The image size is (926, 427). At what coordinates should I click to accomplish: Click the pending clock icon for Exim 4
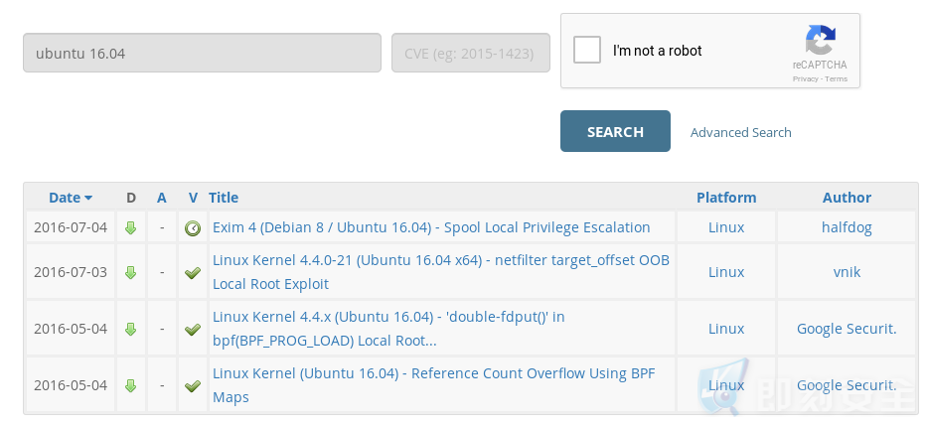point(193,228)
